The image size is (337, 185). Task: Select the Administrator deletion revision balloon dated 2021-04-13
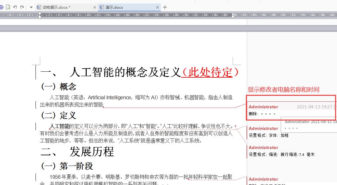click(291, 110)
